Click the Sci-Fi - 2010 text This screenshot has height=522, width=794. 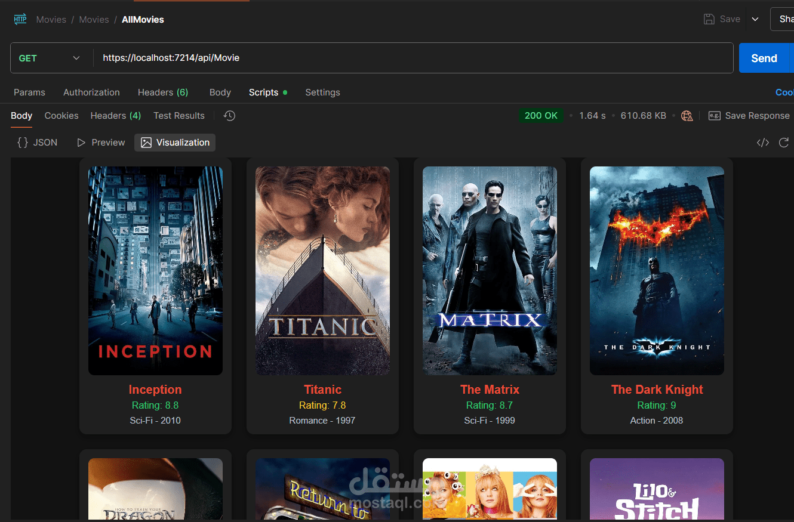155,421
